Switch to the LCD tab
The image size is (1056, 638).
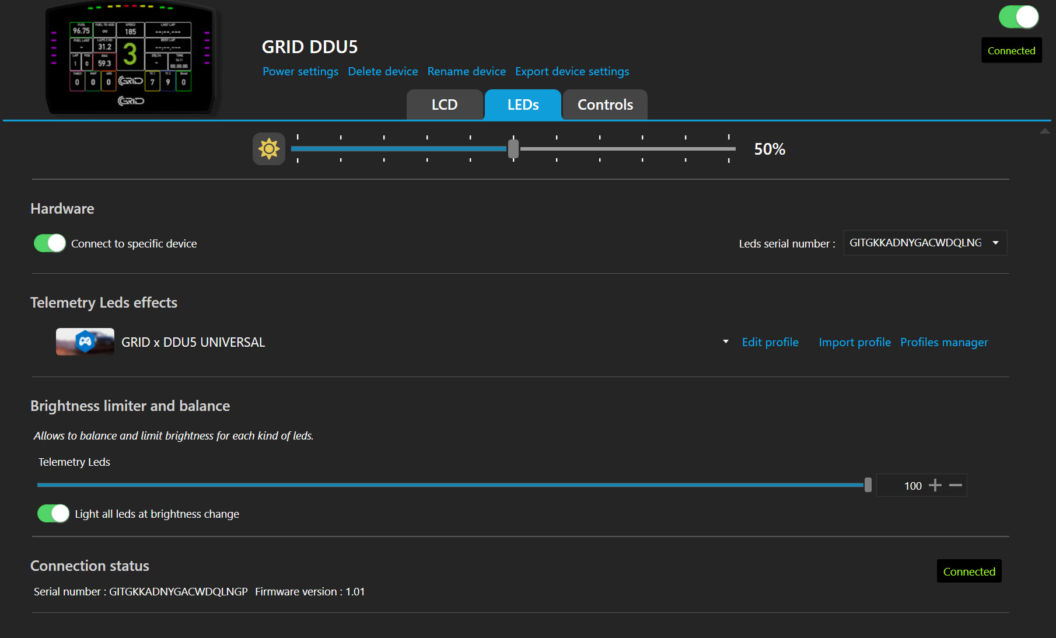pos(444,105)
